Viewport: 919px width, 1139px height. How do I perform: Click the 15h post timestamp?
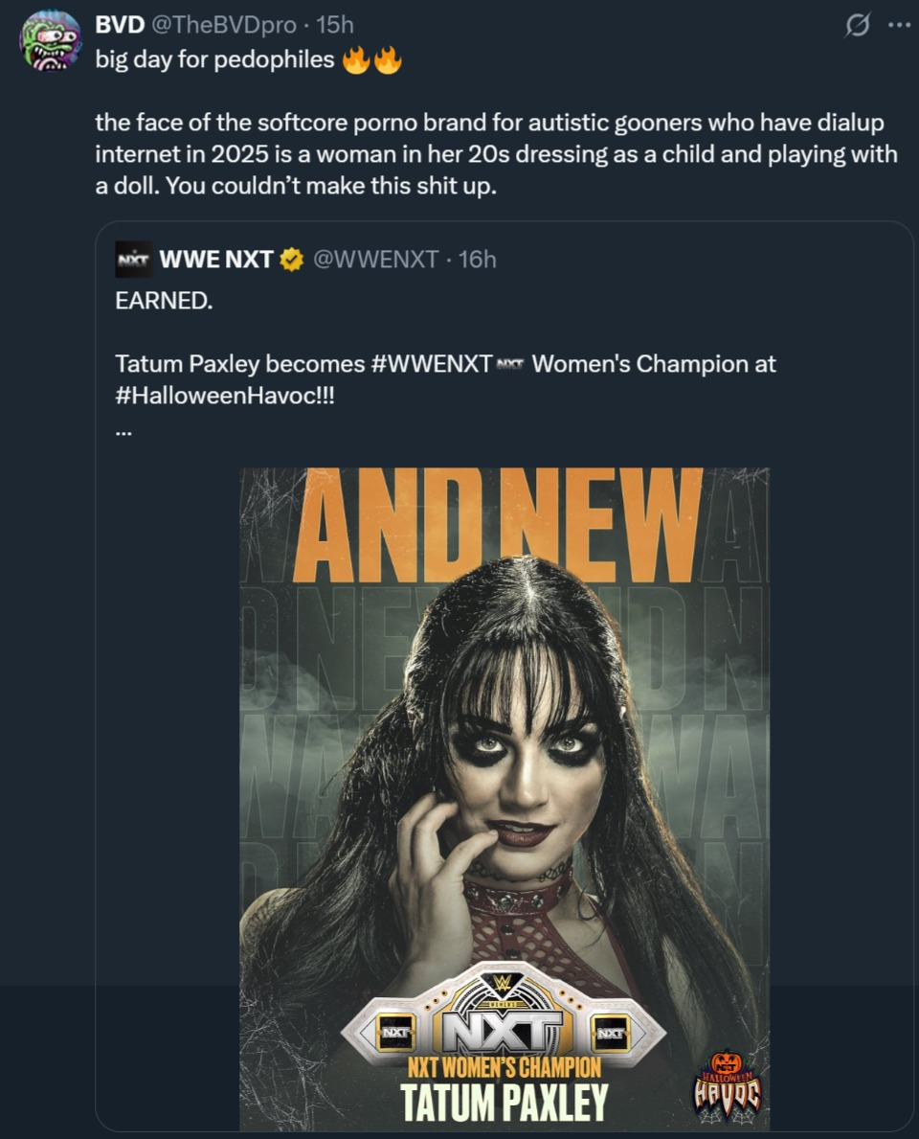pos(335,25)
